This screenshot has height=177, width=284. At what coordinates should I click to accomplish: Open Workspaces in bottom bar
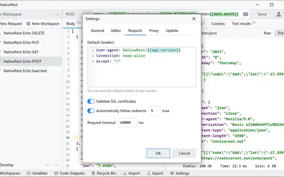click(10, 173)
